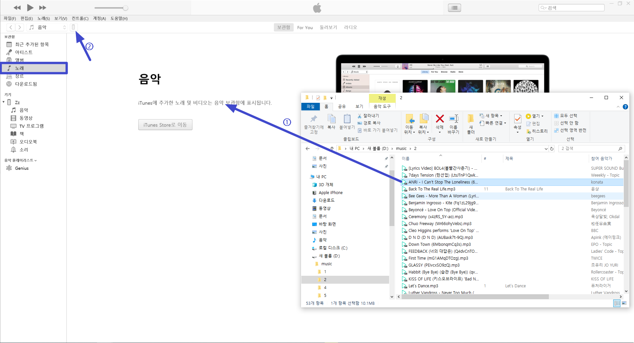The image size is (634, 343).
Task: Click the 2 검색 search box
Action: click(x=591, y=149)
